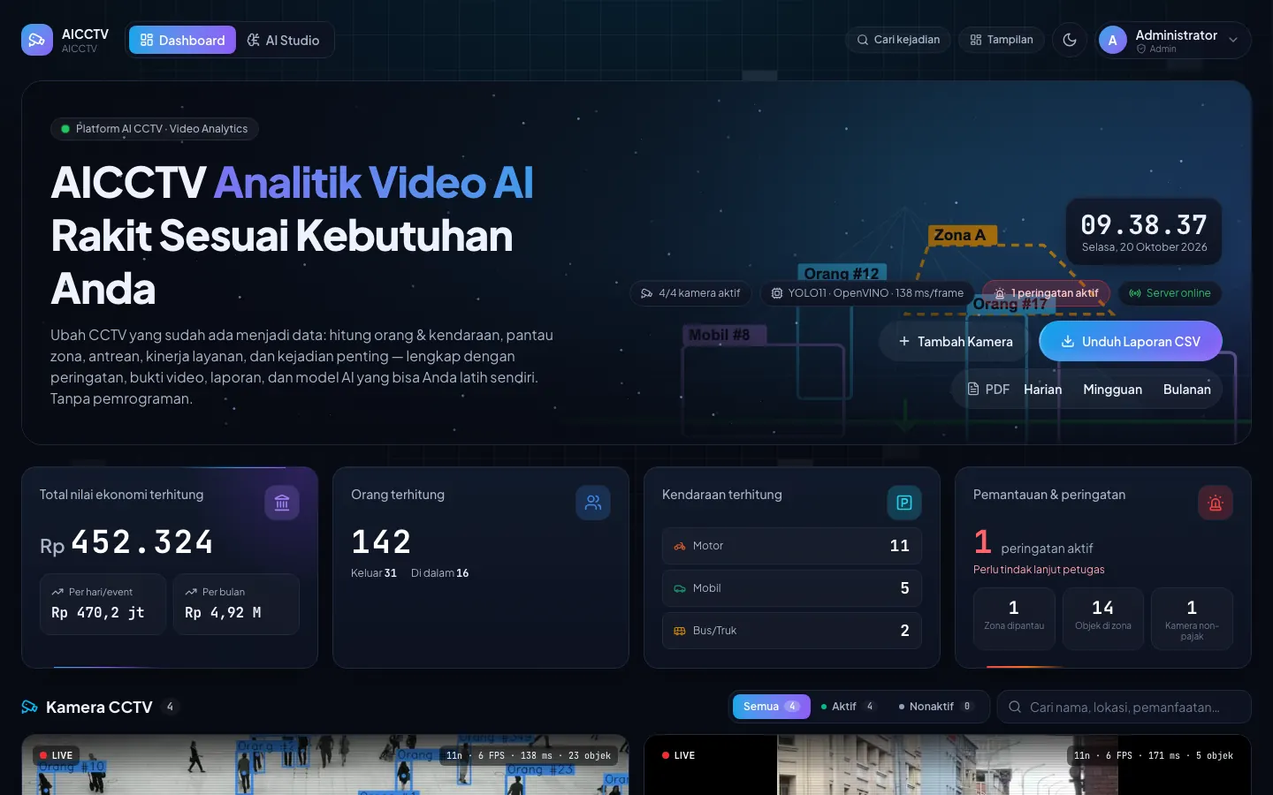1273x795 pixels.
Task: Click the clock showing 09.38.37
Action: (x=1145, y=231)
